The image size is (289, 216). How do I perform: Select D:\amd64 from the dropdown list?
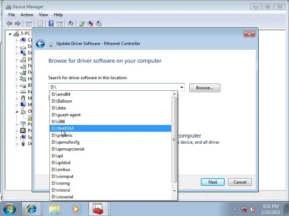click(x=111, y=94)
